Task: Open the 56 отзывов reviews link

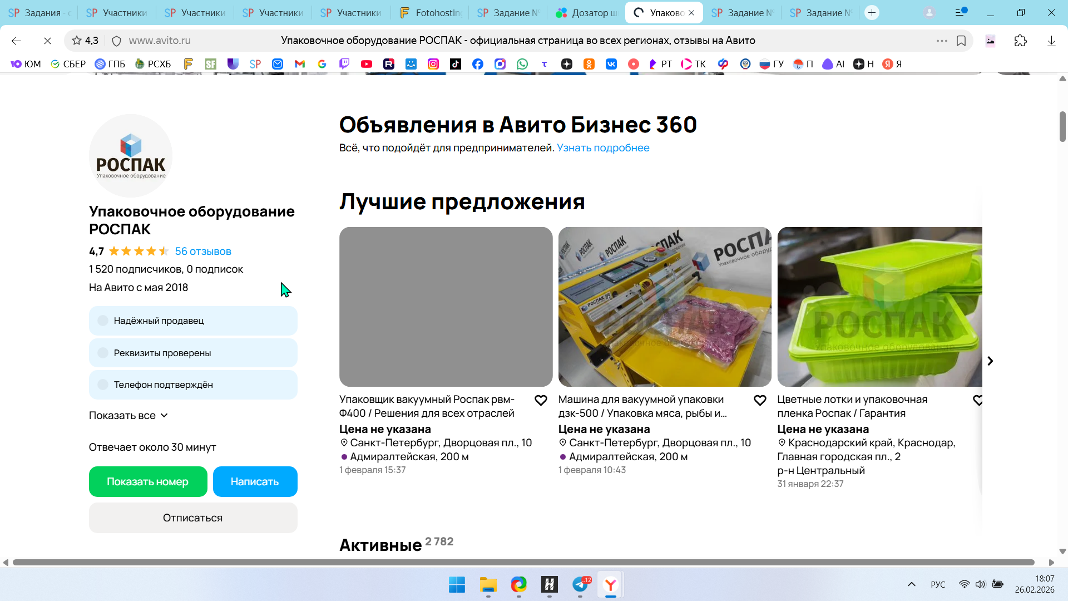Action: pyautogui.click(x=203, y=252)
